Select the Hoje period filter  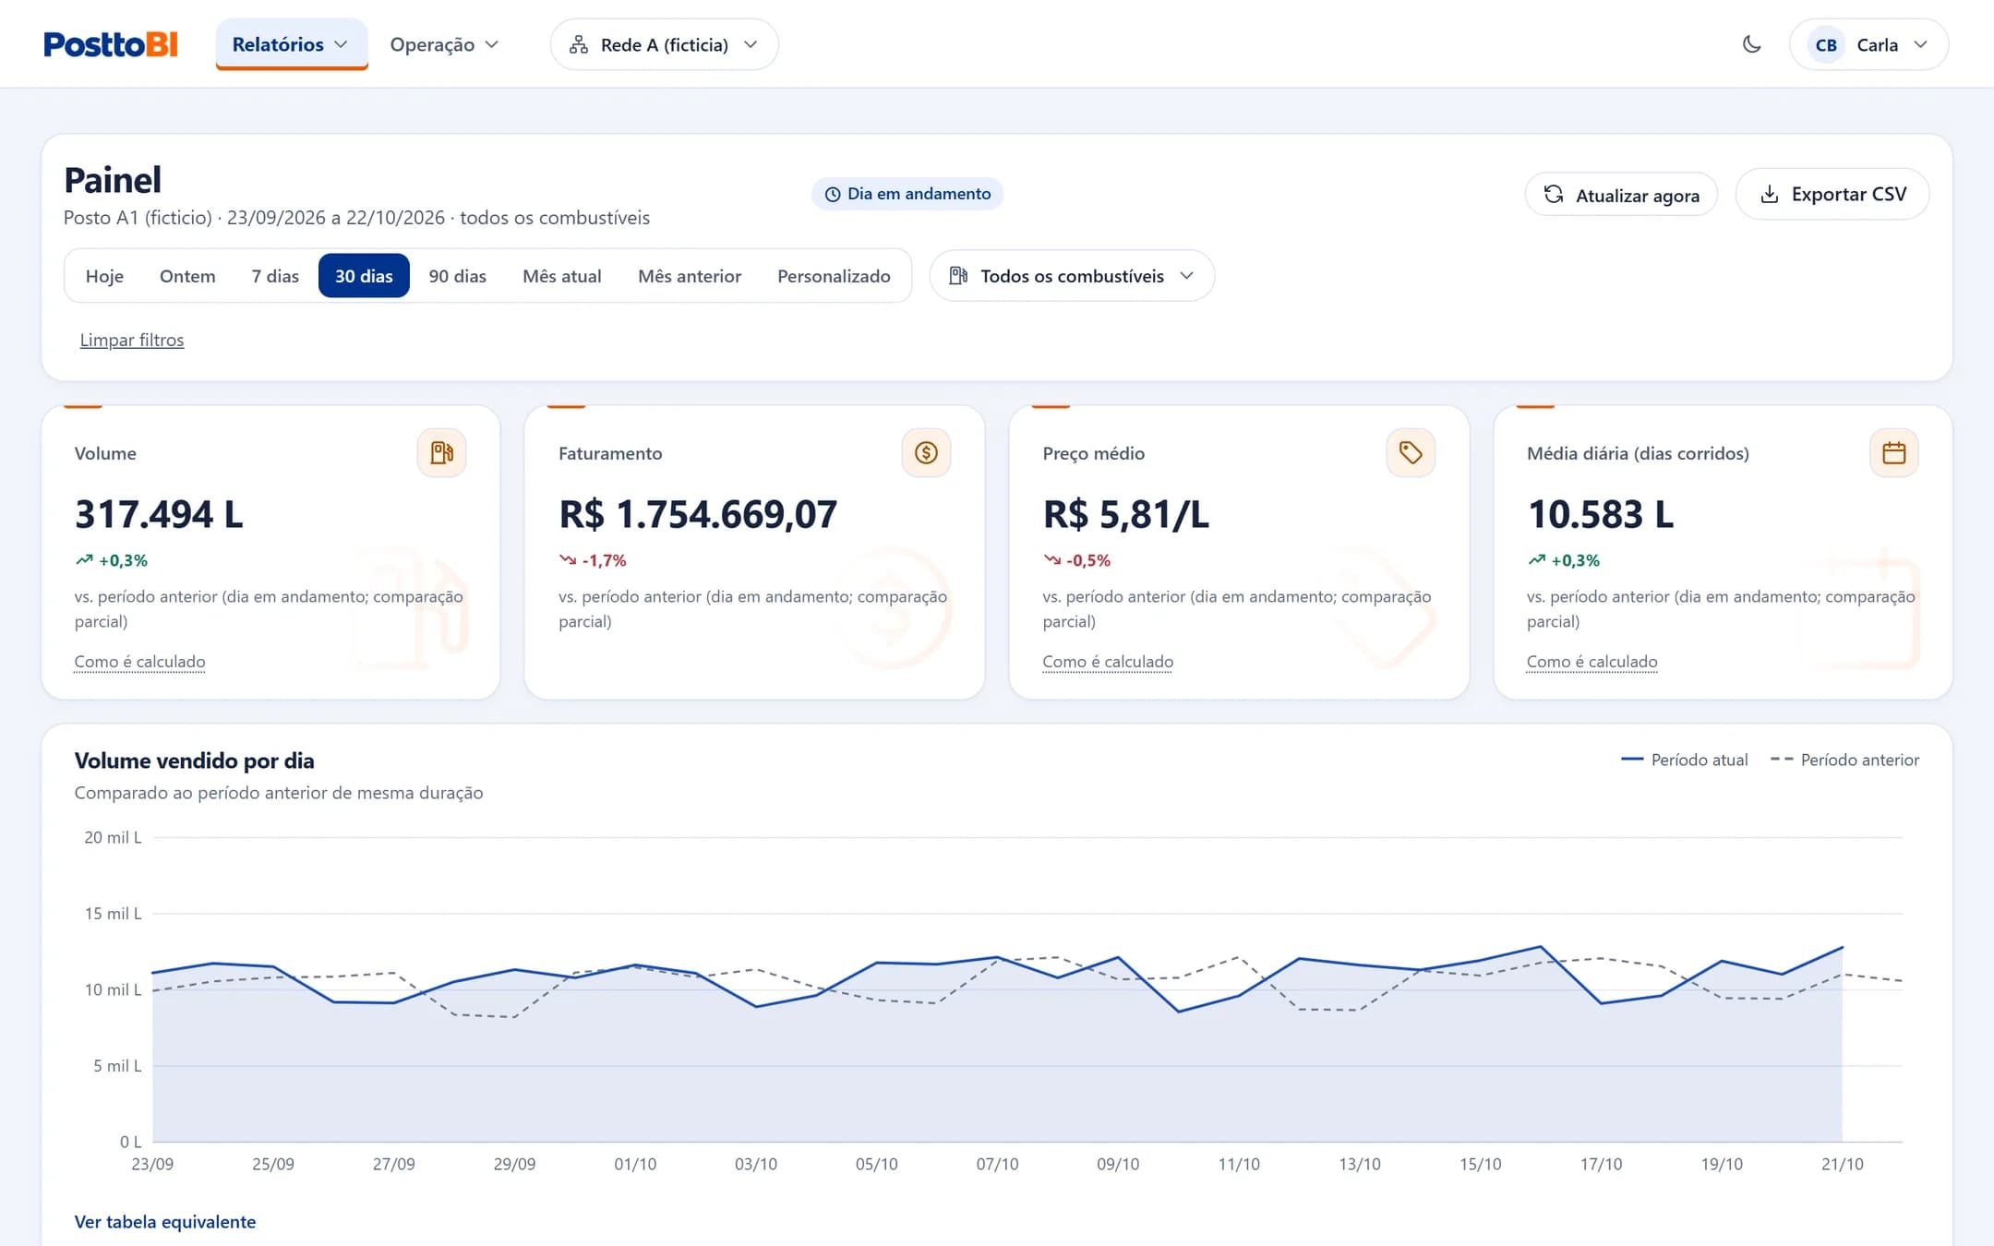click(x=104, y=276)
